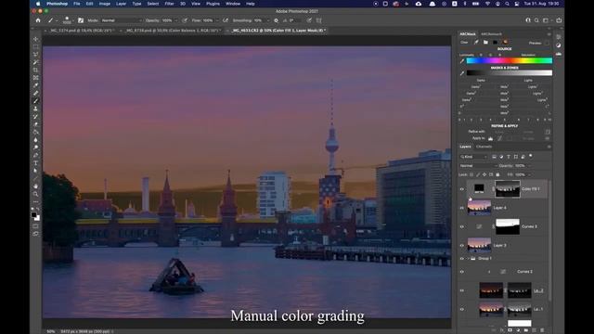Open the layer blend mode Normal dropdown
The image size is (594, 334).
[479, 166]
